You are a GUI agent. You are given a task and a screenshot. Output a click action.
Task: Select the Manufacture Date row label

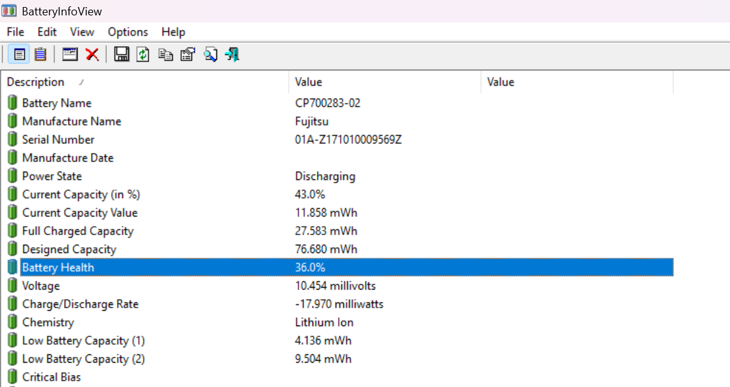pyautogui.click(x=68, y=158)
